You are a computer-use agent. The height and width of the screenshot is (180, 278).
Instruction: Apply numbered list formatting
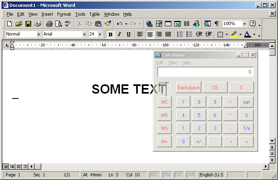click(180, 34)
